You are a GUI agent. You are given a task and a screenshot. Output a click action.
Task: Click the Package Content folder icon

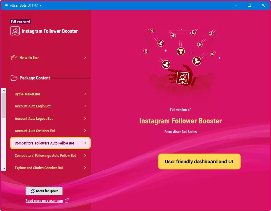(14, 78)
